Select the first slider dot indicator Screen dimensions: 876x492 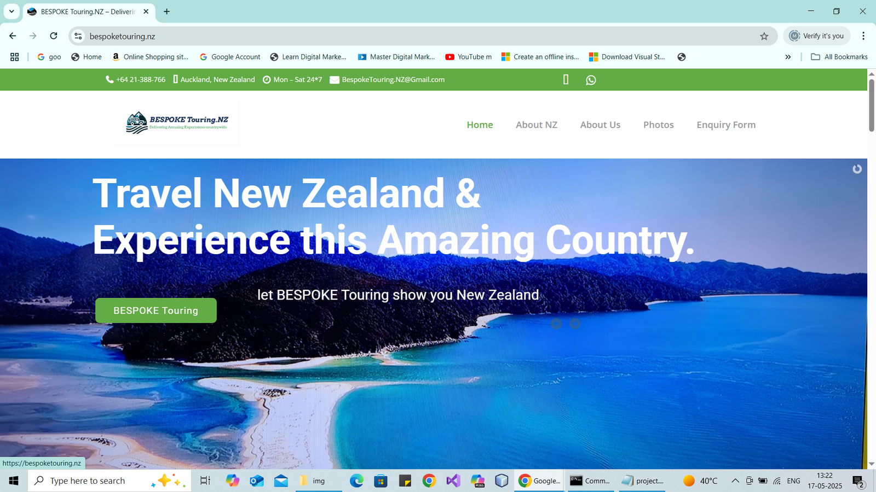556,324
